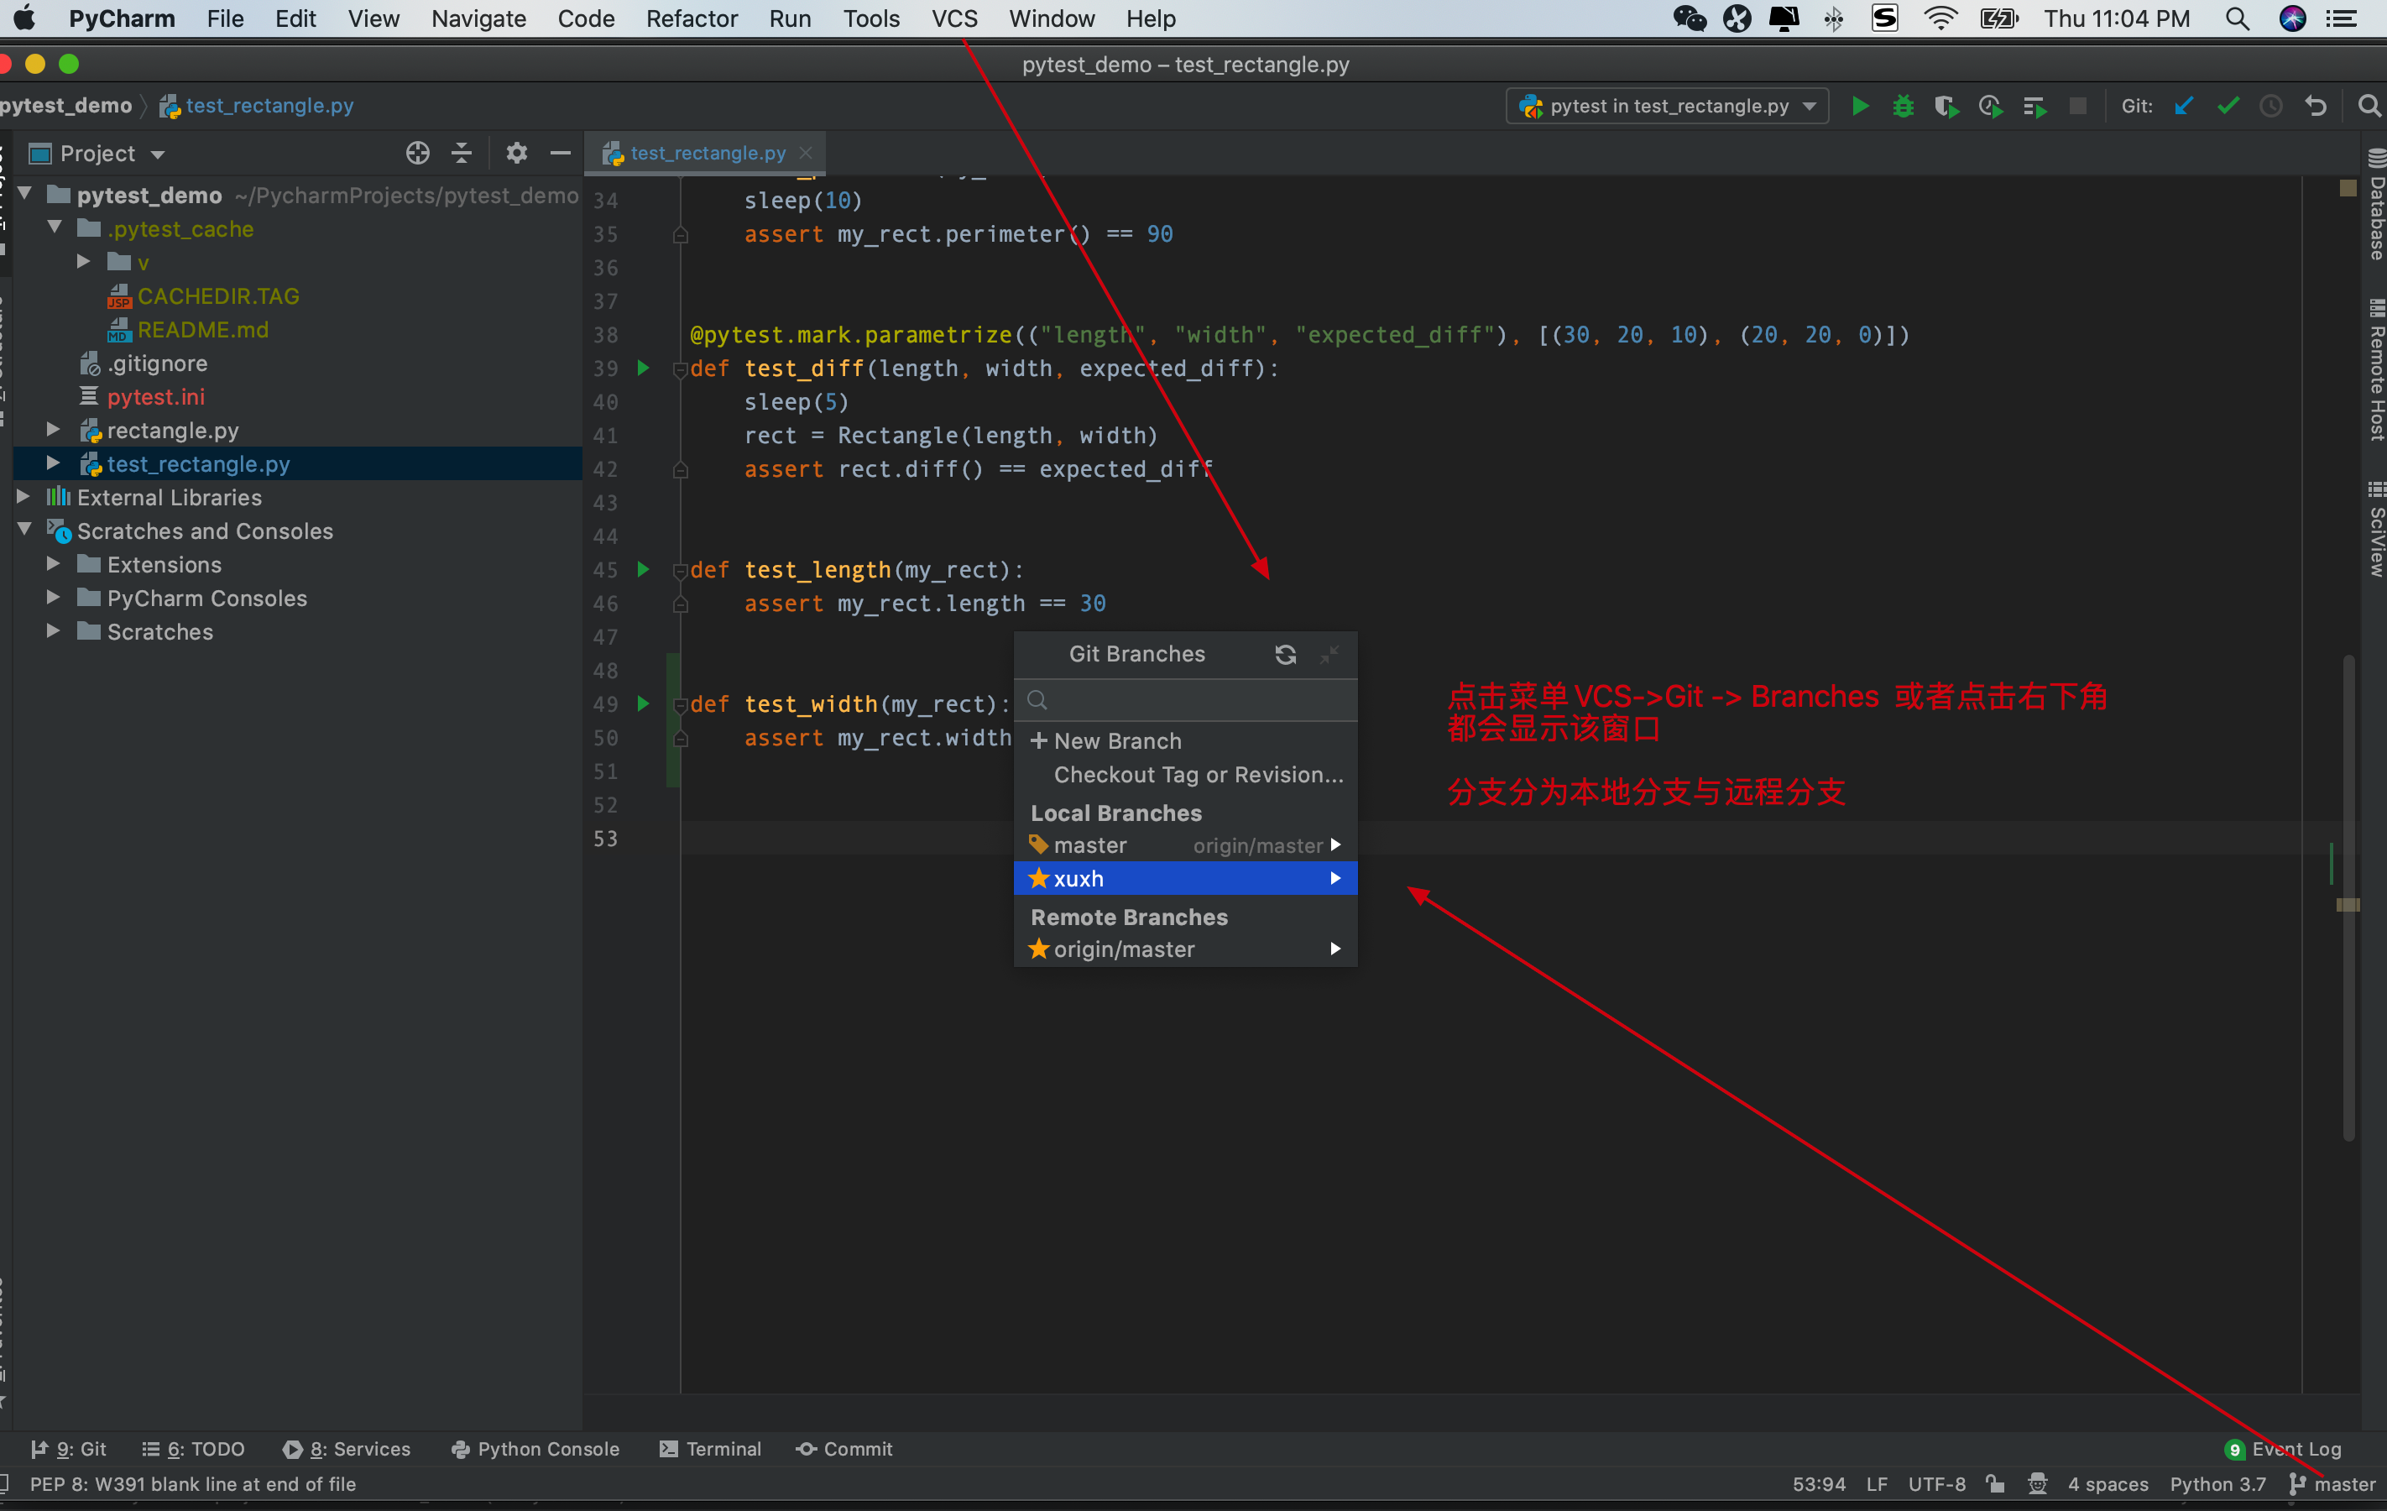Screen dimensions: 2387x1511
Task: Open the Tools menu
Action: pyautogui.click(x=870, y=18)
